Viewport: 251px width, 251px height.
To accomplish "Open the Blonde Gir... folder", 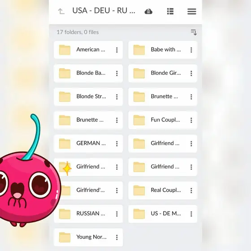I will [x=163, y=74].
